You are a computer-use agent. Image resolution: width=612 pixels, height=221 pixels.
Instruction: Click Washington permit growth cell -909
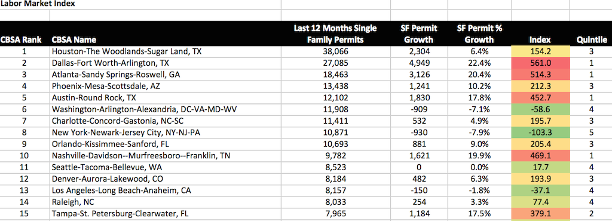[x=419, y=109]
